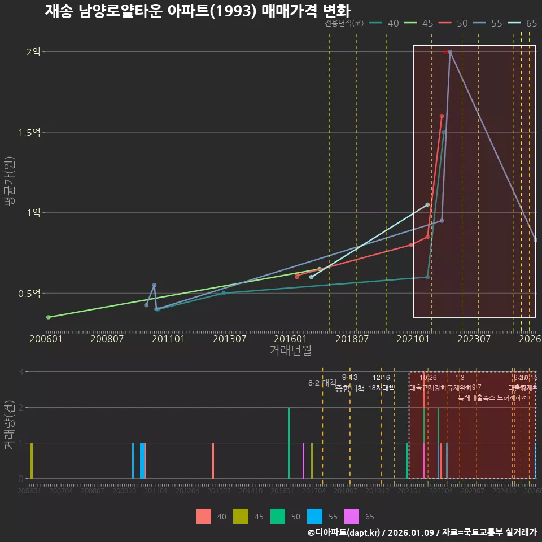
Task: Toggle the 55 line entry in top legend
Action: click(x=488, y=23)
